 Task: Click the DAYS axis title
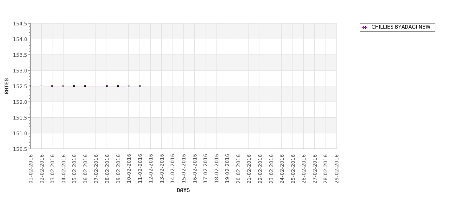coord(183,190)
